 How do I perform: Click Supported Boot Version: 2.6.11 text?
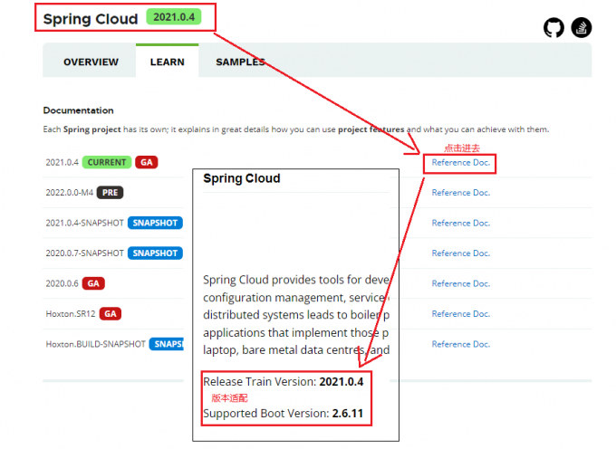point(284,414)
